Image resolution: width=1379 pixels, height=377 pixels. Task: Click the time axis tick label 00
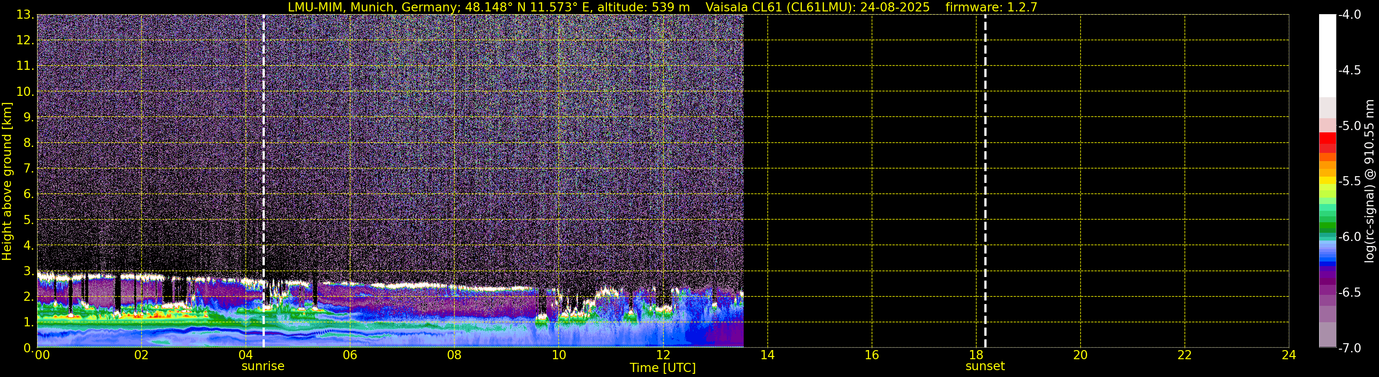(42, 355)
